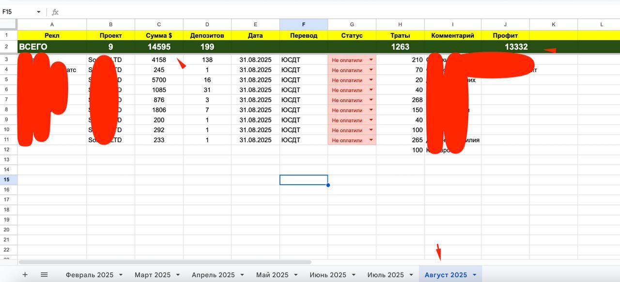
Task: Click date "31.08.2025" in row 11
Action: coord(255,140)
